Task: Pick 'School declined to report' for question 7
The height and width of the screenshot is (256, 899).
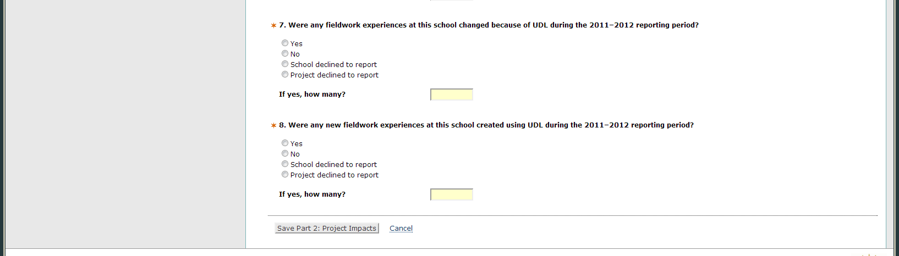Action: (x=285, y=64)
